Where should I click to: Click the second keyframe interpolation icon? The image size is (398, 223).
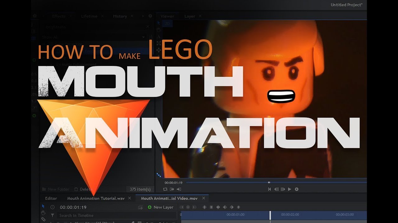tap(211, 207)
